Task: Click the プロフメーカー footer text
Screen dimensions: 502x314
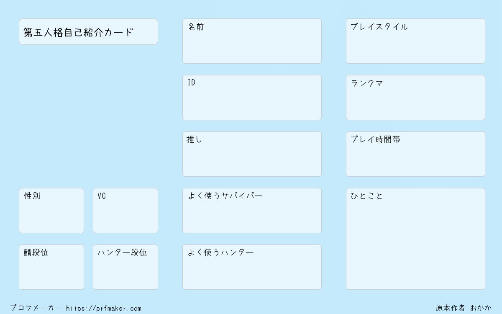Action: [x=36, y=308]
